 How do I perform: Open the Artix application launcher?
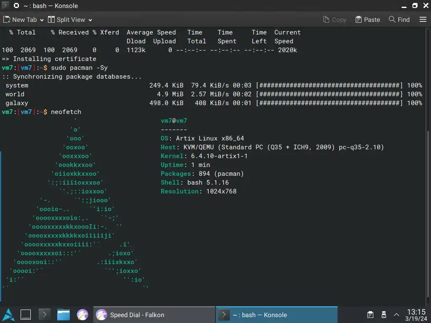click(x=8, y=315)
